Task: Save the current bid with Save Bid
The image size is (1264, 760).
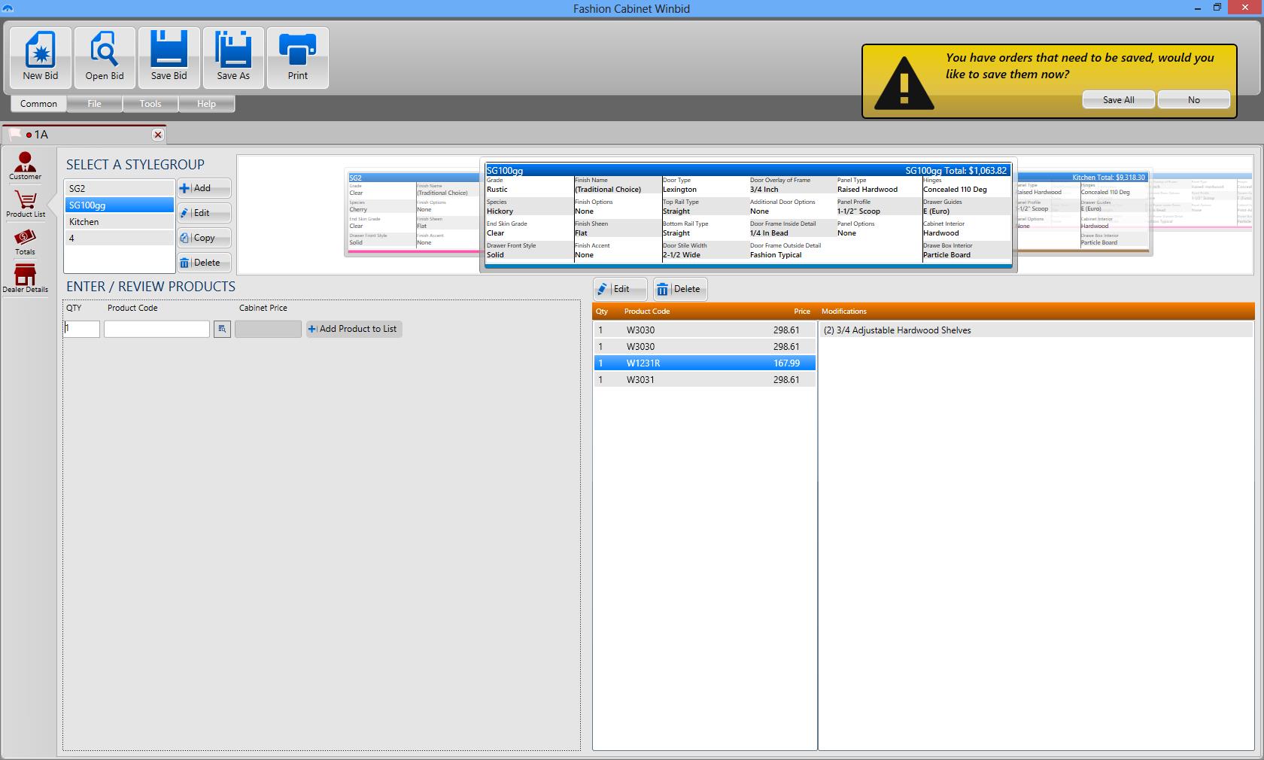Action: (x=169, y=57)
